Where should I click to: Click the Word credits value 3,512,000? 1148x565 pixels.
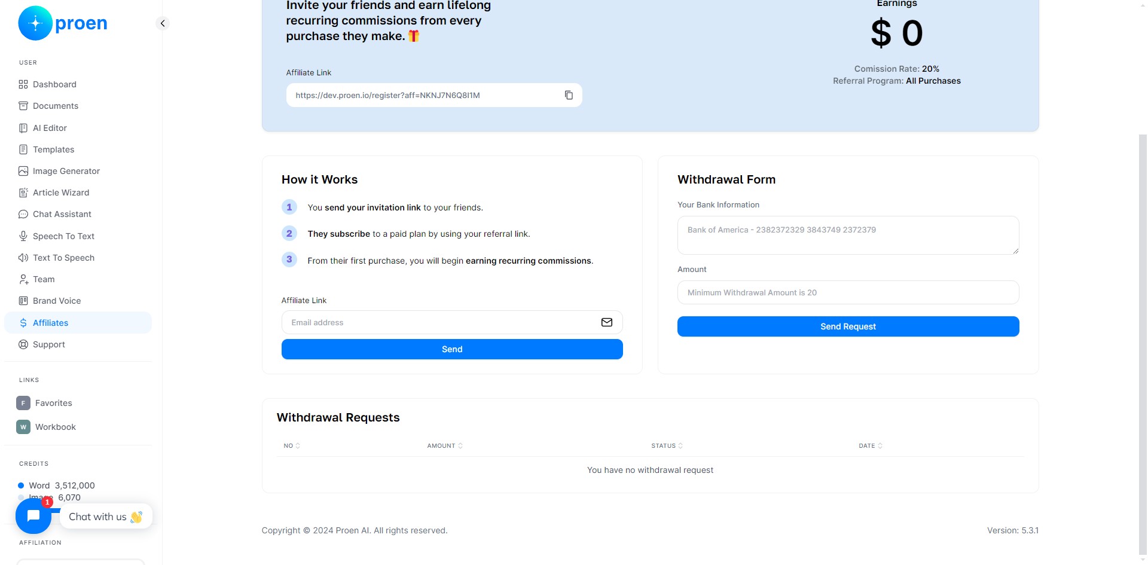point(75,485)
